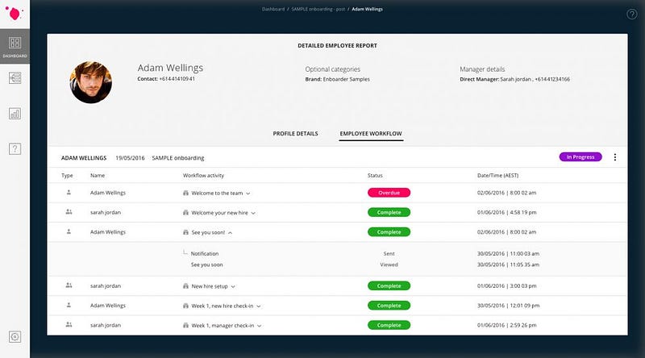Viewport: 645px width, 358px height.
Task: Open SAMPLE onboarding - post breadcrumb link
Action: [318, 9]
